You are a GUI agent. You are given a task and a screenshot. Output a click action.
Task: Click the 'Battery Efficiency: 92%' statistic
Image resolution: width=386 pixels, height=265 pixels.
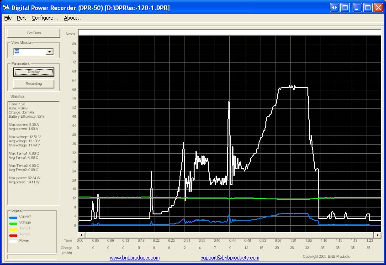pyautogui.click(x=26, y=116)
